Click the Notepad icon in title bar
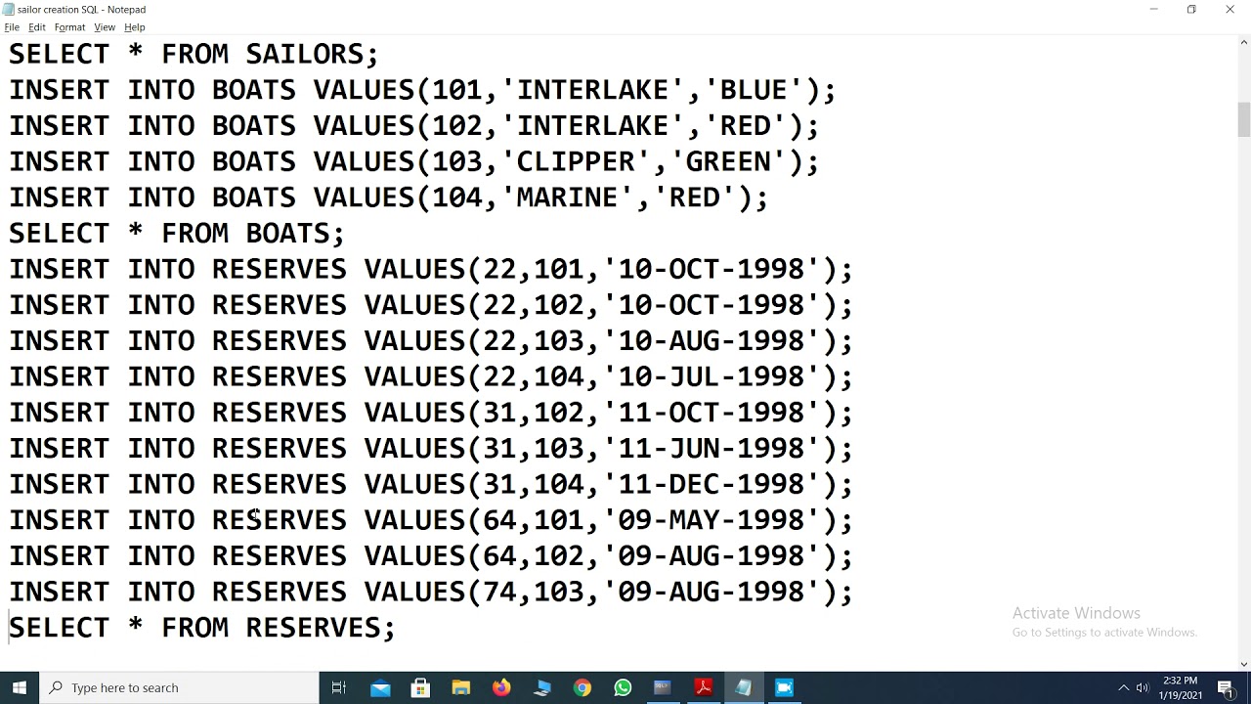The height and width of the screenshot is (704, 1251). pos(9,10)
